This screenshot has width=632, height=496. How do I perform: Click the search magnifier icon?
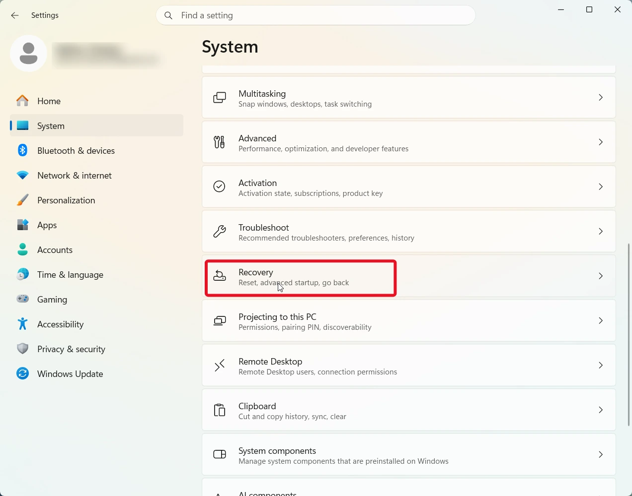point(168,15)
